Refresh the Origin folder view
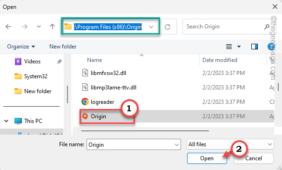282x170 pixels. tap(168, 27)
